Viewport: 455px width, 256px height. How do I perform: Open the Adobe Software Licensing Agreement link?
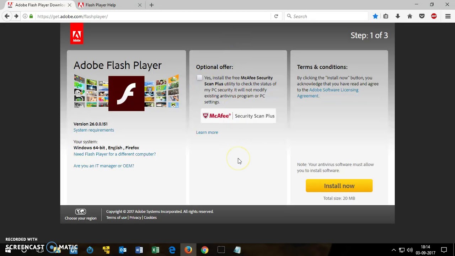[328, 93]
